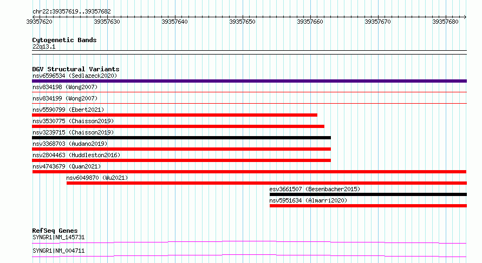Open the nsv2804463 (Huddleston2016) label

pyautogui.click(x=76, y=155)
